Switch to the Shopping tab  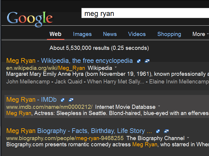coord(169,34)
